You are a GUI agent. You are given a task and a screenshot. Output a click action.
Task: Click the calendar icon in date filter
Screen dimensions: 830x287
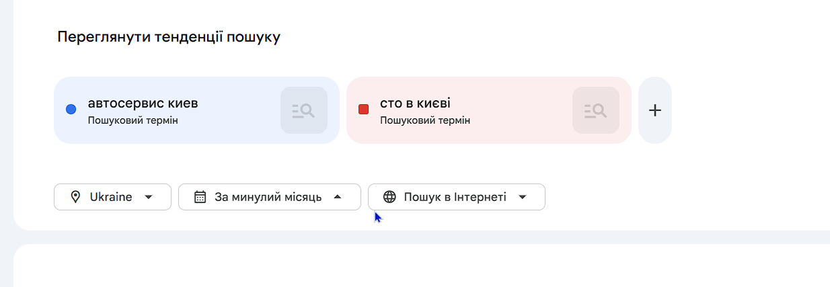(x=200, y=197)
